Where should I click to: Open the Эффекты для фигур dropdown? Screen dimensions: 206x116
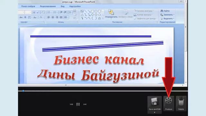coord(145,19)
